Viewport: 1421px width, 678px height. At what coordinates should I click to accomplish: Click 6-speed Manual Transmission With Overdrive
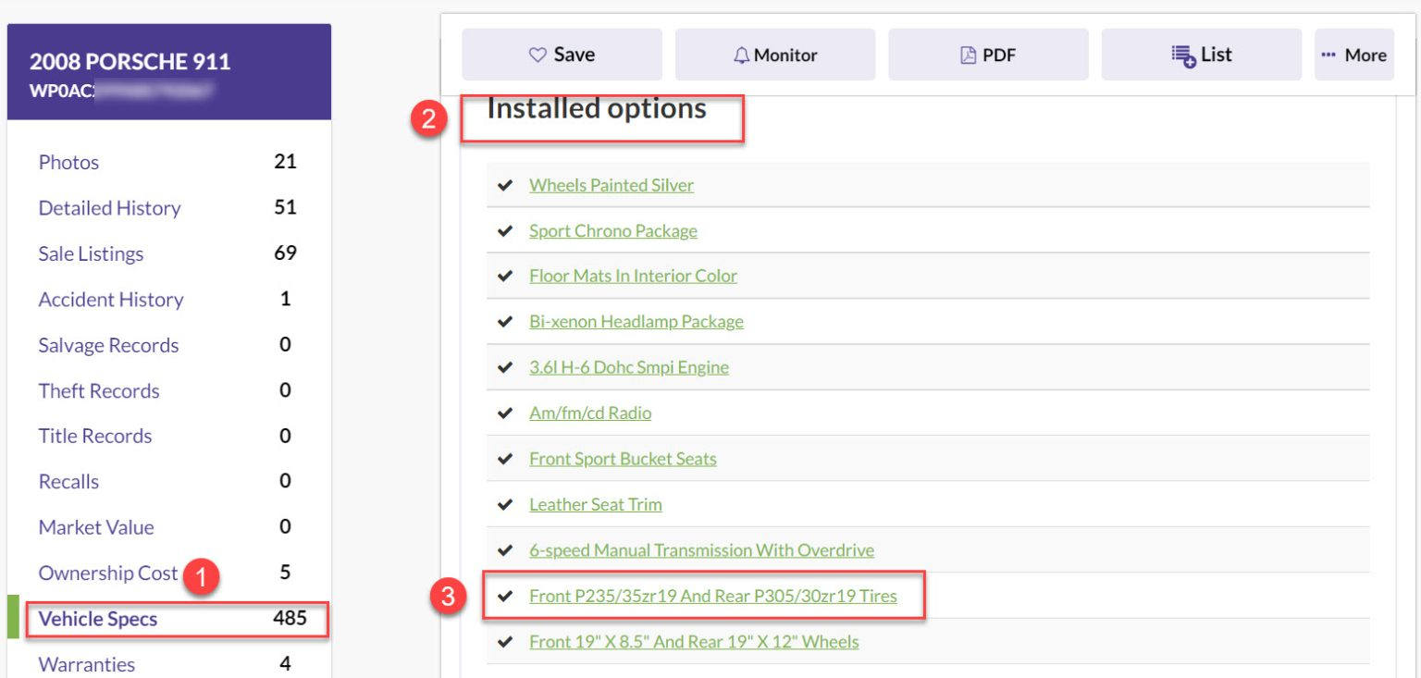[x=701, y=550]
